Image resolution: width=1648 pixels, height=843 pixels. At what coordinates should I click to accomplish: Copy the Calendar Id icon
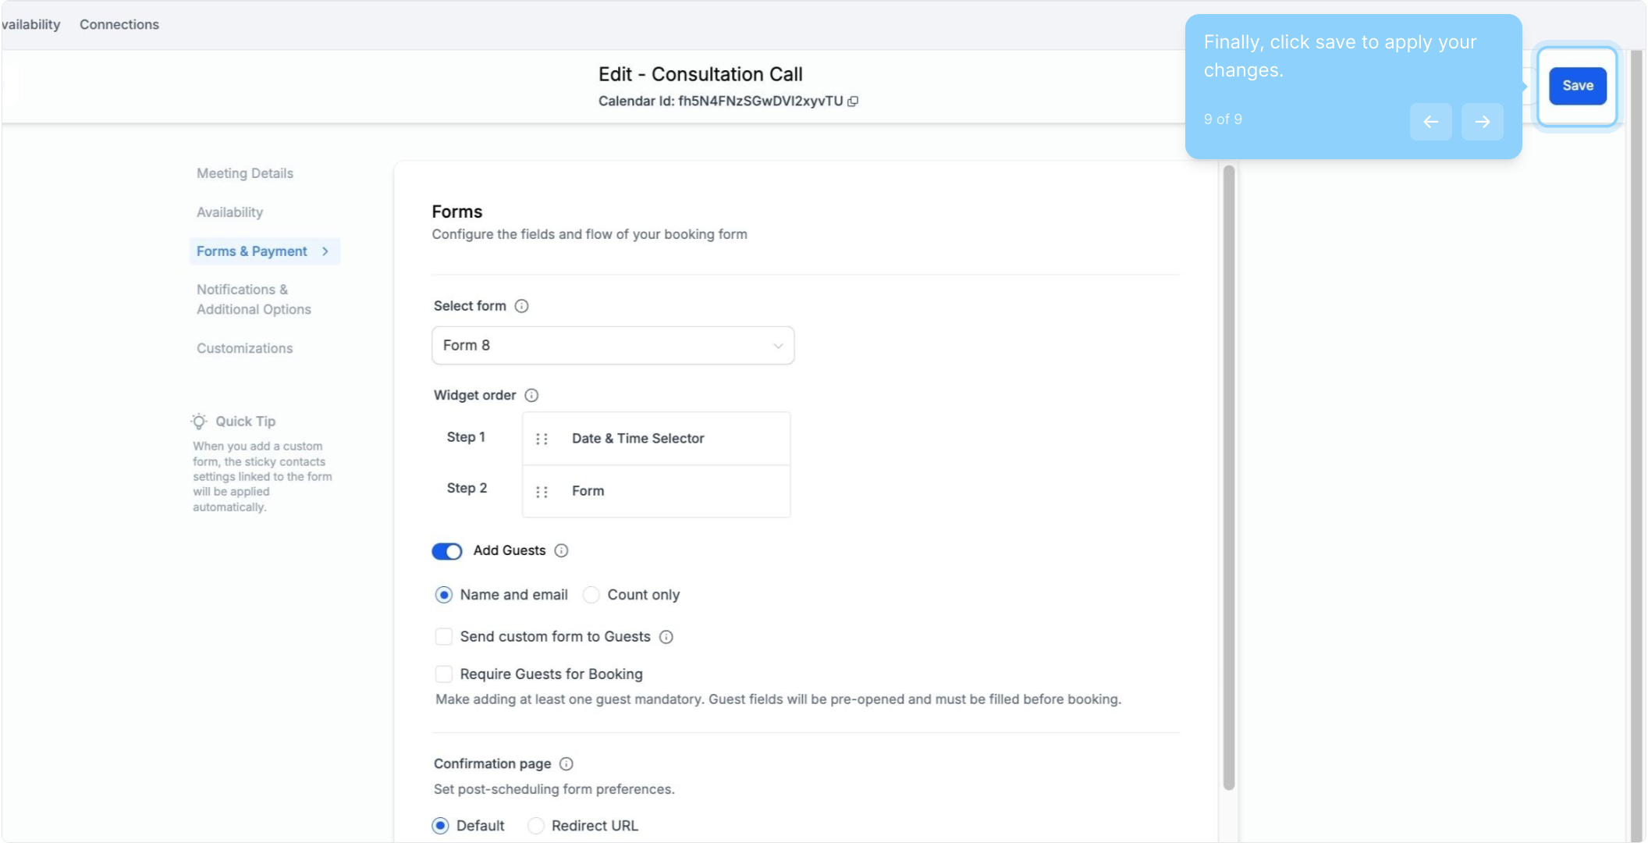(x=853, y=101)
